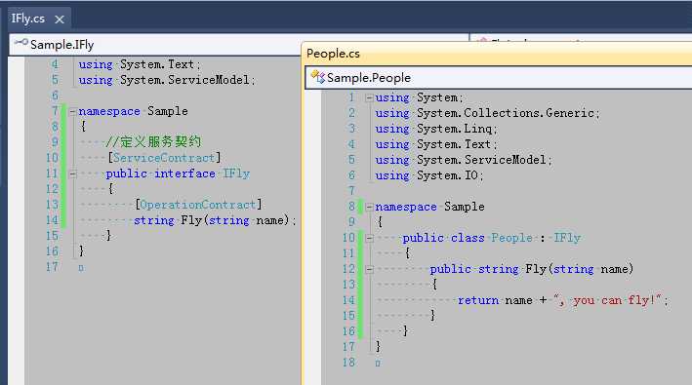Screen dimensions: 692x385
Task: Click the return keyword in People.cs
Action: pos(478,300)
